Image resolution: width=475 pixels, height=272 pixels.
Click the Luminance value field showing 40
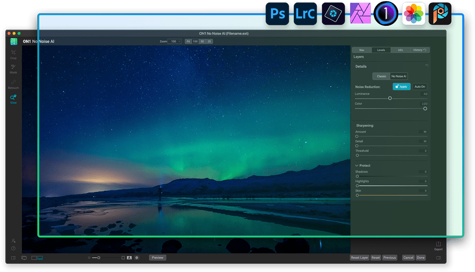[x=424, y=94]
